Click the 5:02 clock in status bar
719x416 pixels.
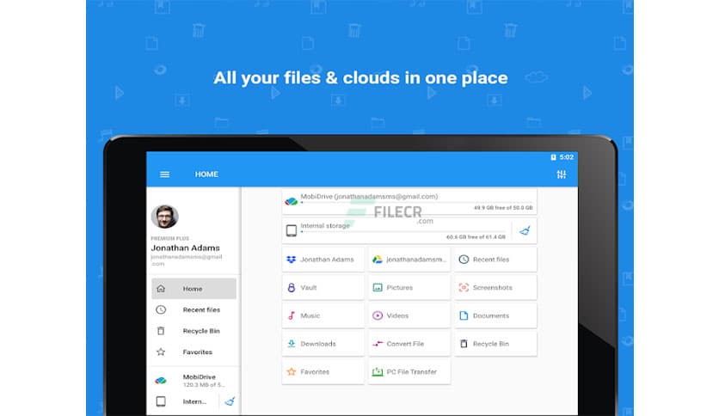(566, 157)
